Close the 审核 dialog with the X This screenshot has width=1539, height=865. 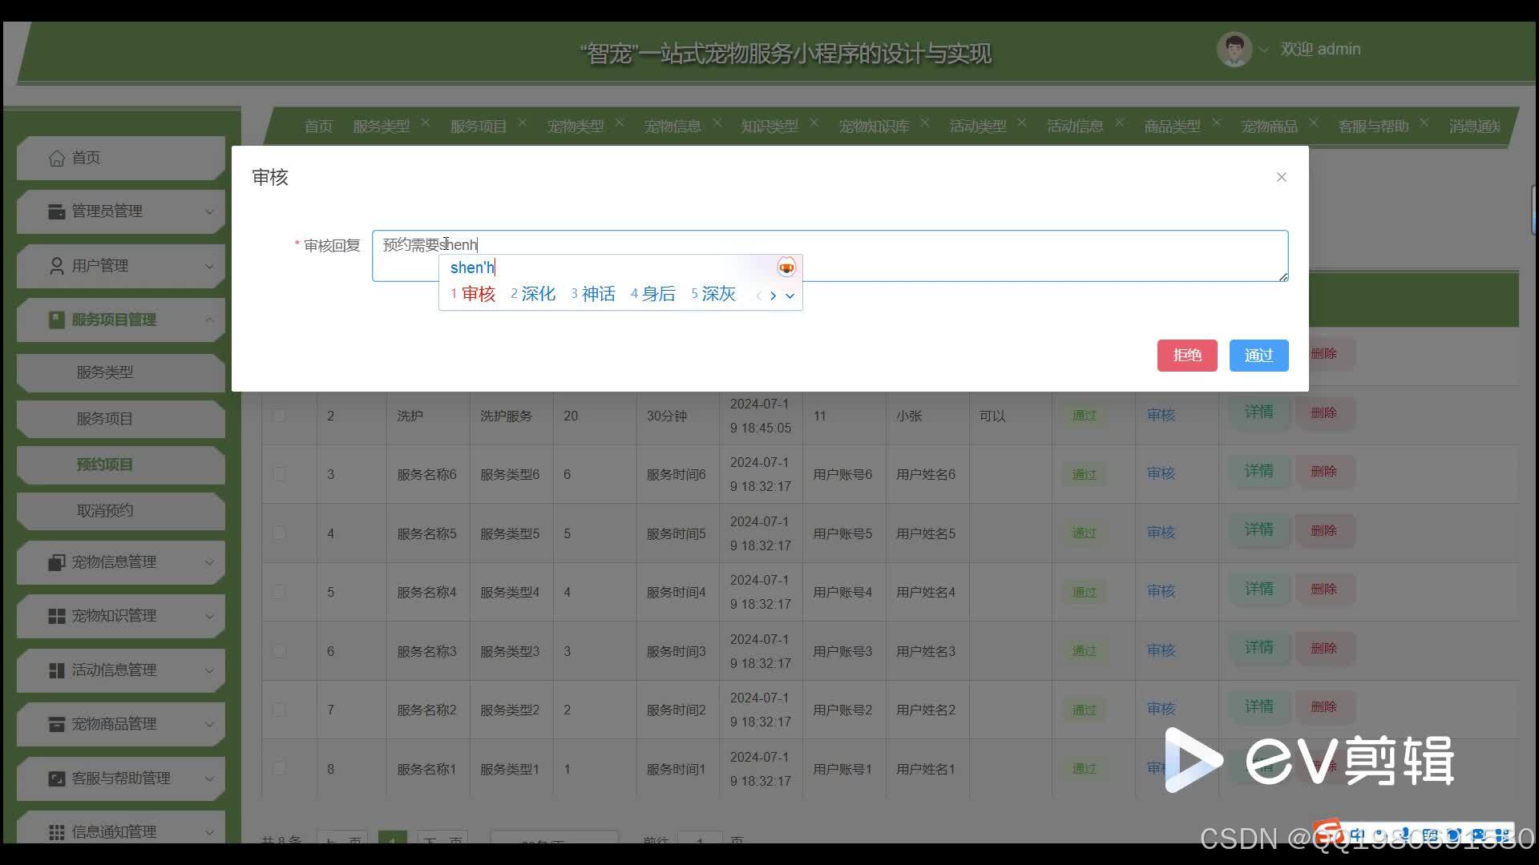point(1281,177)
